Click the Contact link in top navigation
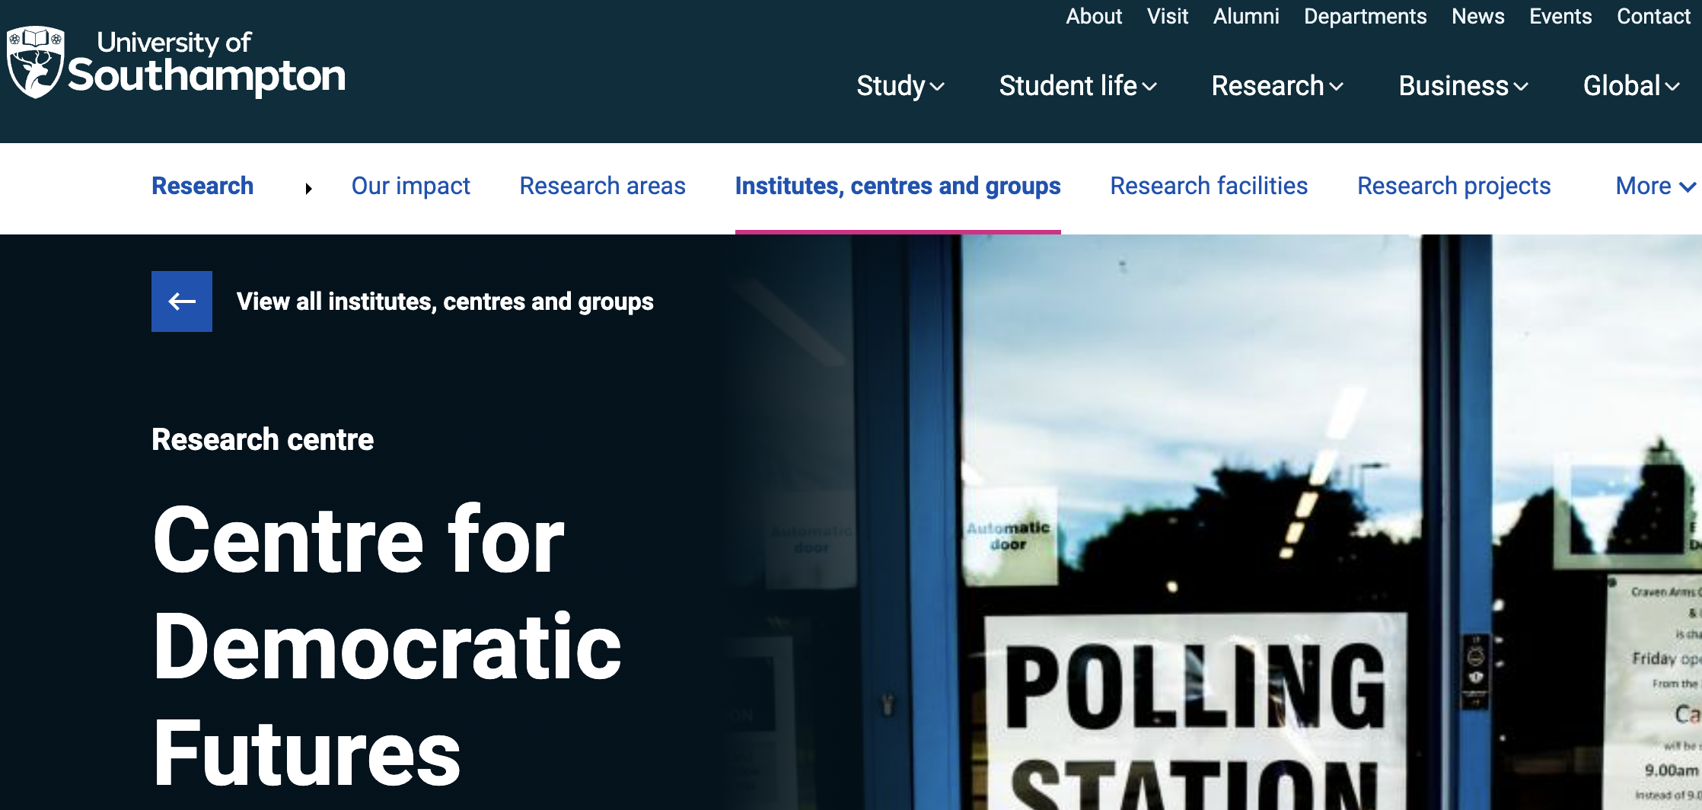 (x=1653, y=16)
